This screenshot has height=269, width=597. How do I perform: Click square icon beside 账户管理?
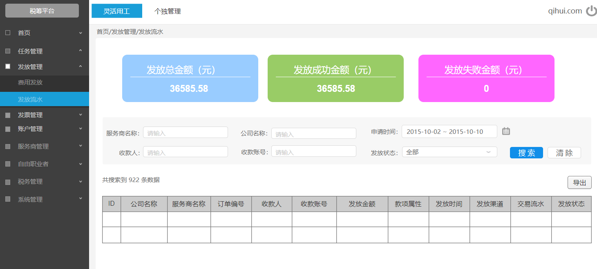point(8,129)
